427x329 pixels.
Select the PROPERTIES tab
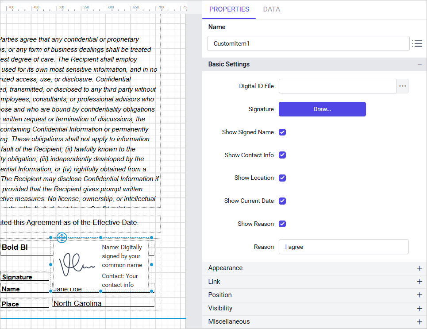pyautogui.click(x=229, y=9)
